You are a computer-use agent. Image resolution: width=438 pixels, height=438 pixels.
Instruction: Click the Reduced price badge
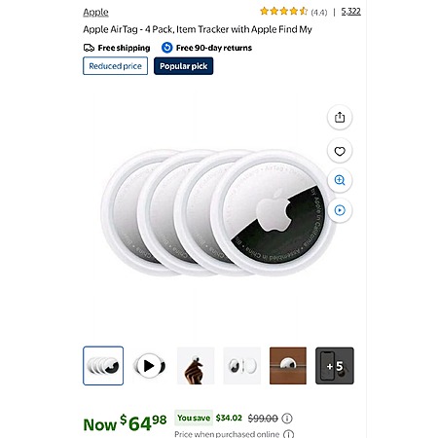pyautogui.click(x=115, y=66)
